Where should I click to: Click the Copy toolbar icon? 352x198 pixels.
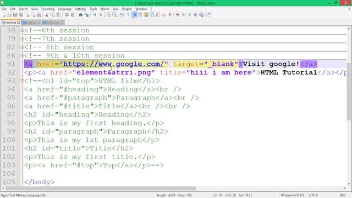53,15
